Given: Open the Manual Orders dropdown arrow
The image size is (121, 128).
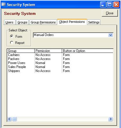Looking at the screenshot, I should (111, 35).
